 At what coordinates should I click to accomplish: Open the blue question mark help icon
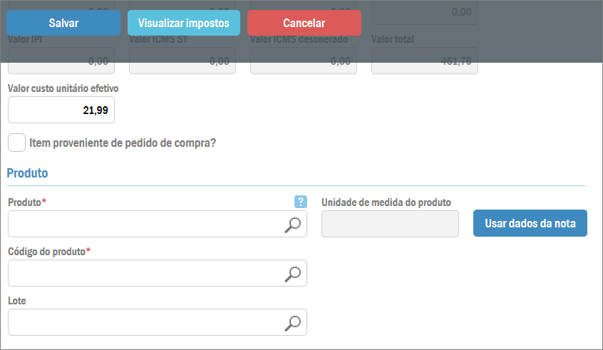pyautogui.click(x=301, y=202)
